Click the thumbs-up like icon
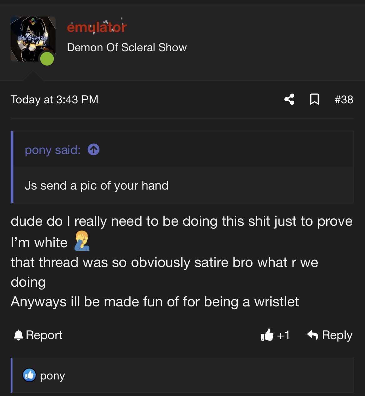The width and height of the screenshot is (365, 396). (x=267, y=335)
